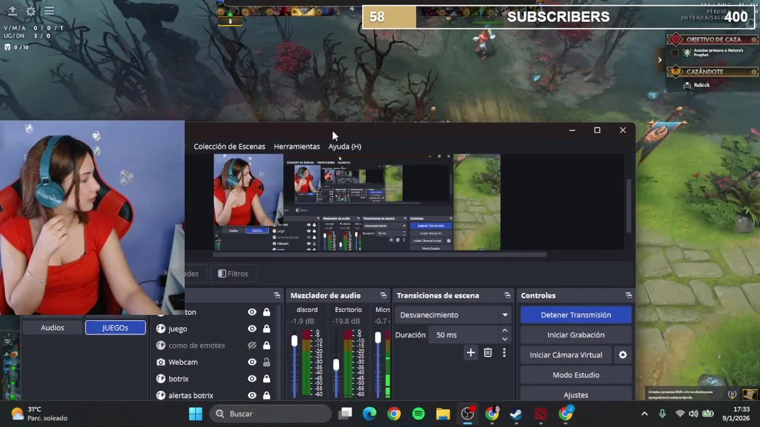Image resolution: width=760 pixels, height=427 pixels.
Task: Unlock the juego source
Action: [x=267, y=329]
